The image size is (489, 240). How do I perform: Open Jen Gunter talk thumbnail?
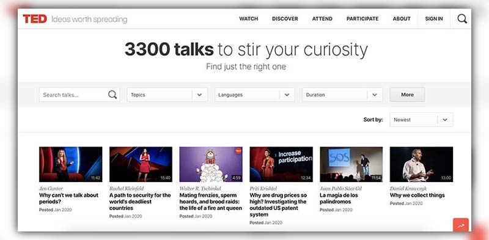(71, 164)
